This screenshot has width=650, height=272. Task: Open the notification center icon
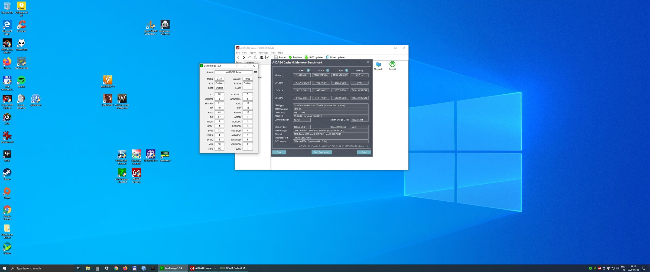click(x=644, y=268)
